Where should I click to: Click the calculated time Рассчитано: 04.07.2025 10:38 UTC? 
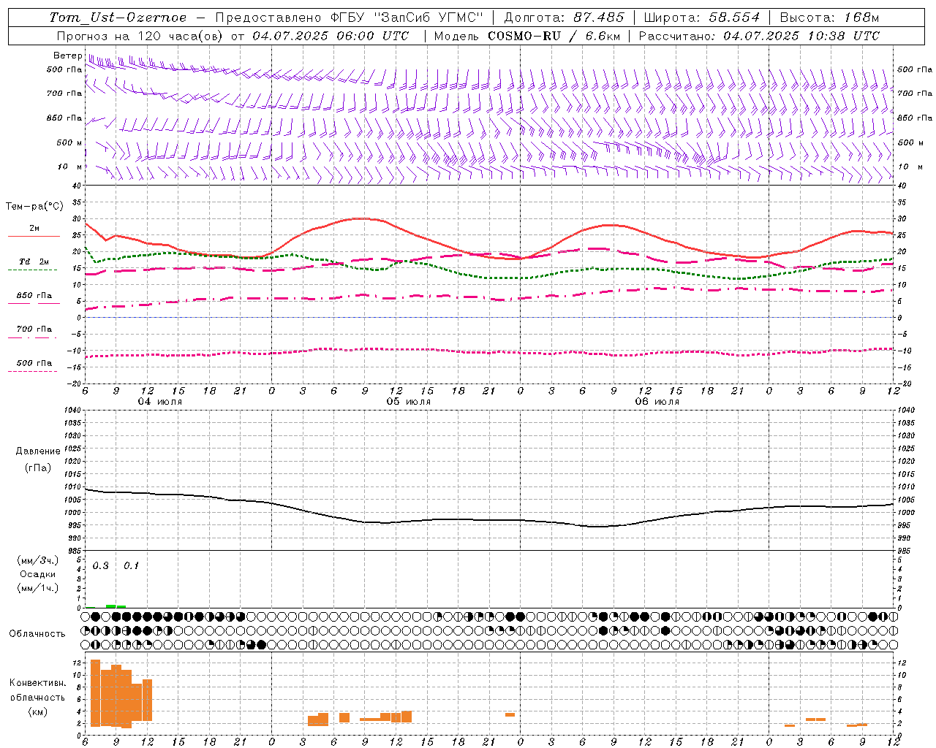759,36
